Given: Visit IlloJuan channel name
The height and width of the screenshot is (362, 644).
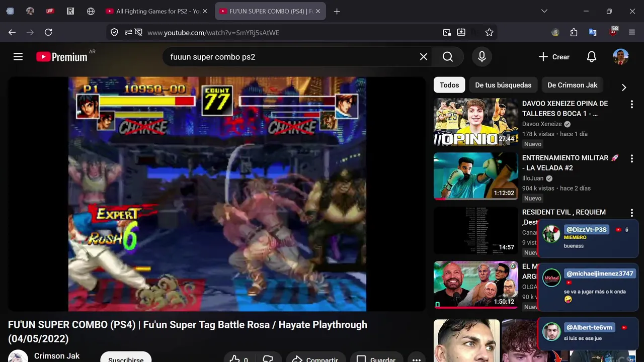Looking at the screenshot, I should coord(533,178).
